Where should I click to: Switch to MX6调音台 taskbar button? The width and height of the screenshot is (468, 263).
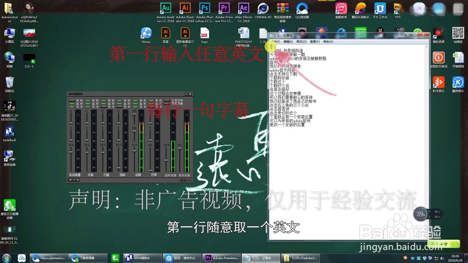pyautogui.click(x=142, y=258)
